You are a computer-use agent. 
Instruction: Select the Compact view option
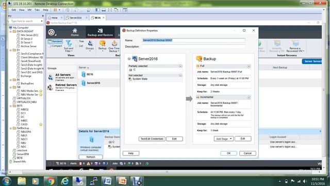[55, 46]
